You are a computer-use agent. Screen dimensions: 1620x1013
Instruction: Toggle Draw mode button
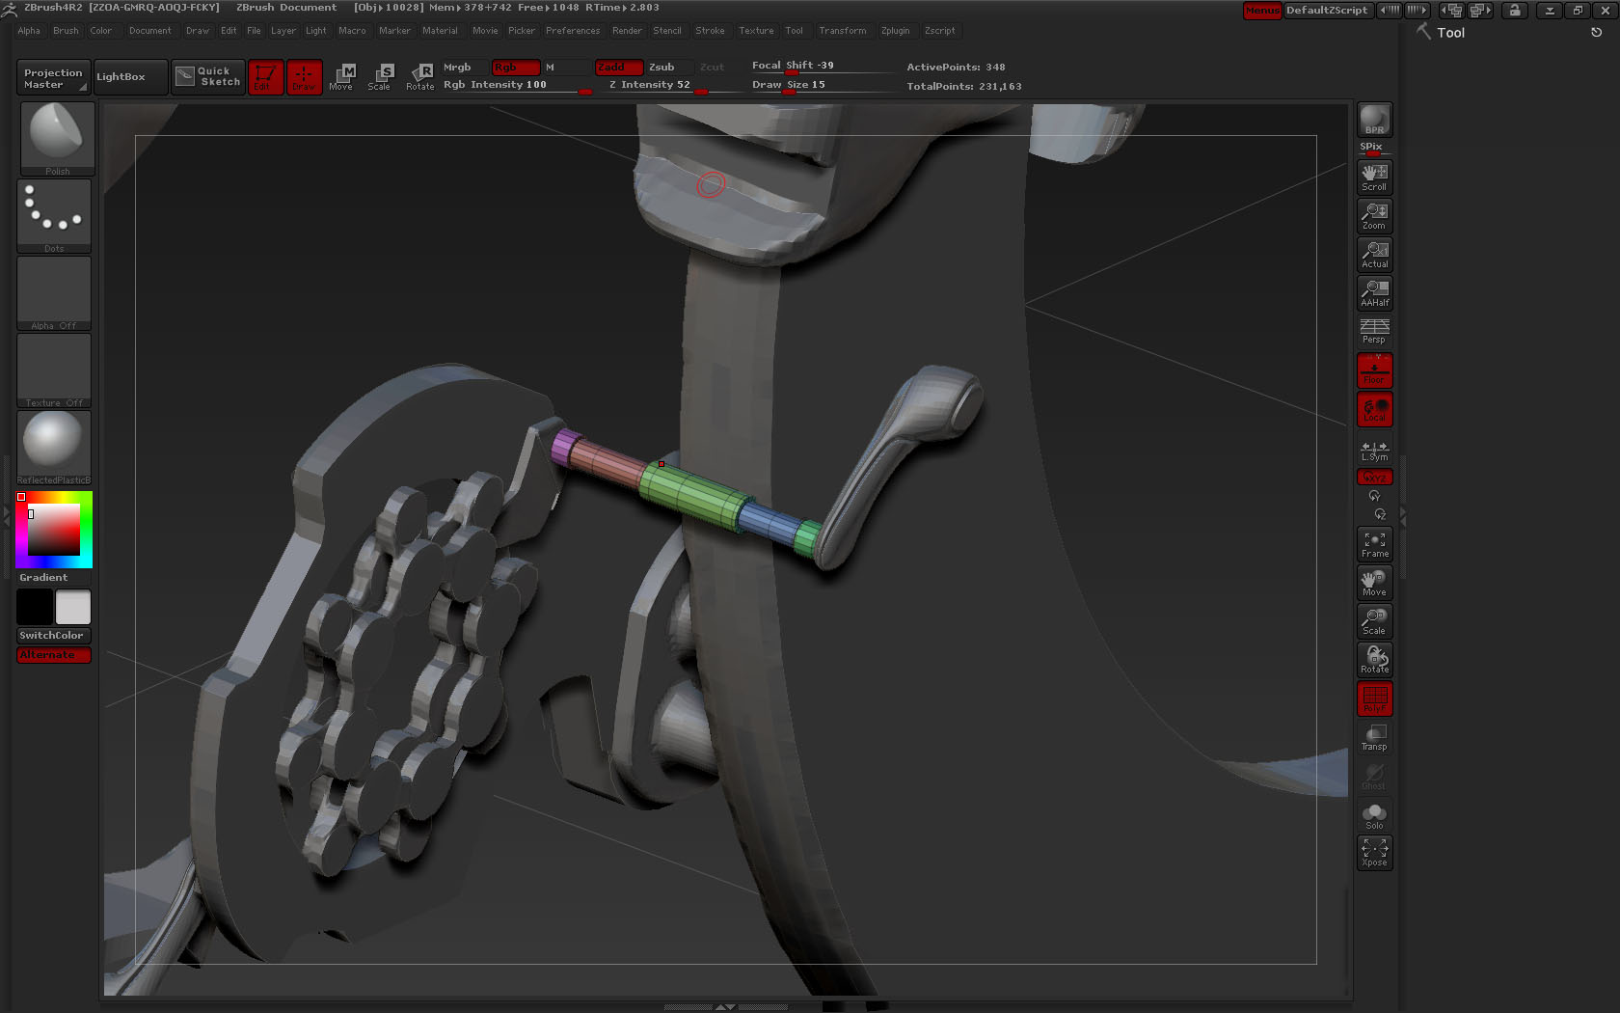click(304, 77)
